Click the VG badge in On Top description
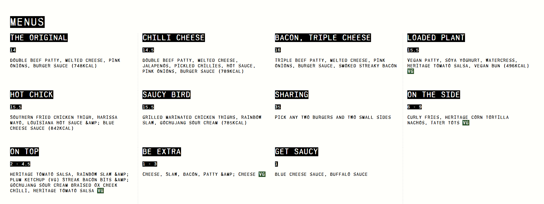 pyautogui.click(x=100, y=191)
